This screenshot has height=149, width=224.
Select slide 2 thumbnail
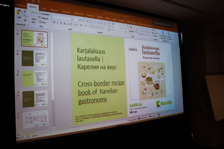(x=34, y=58)
